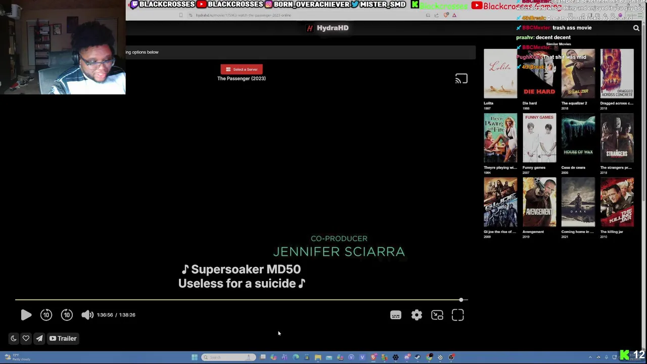
Task: Open Coming Home in the Dark poster
Action: click(578, 202)
